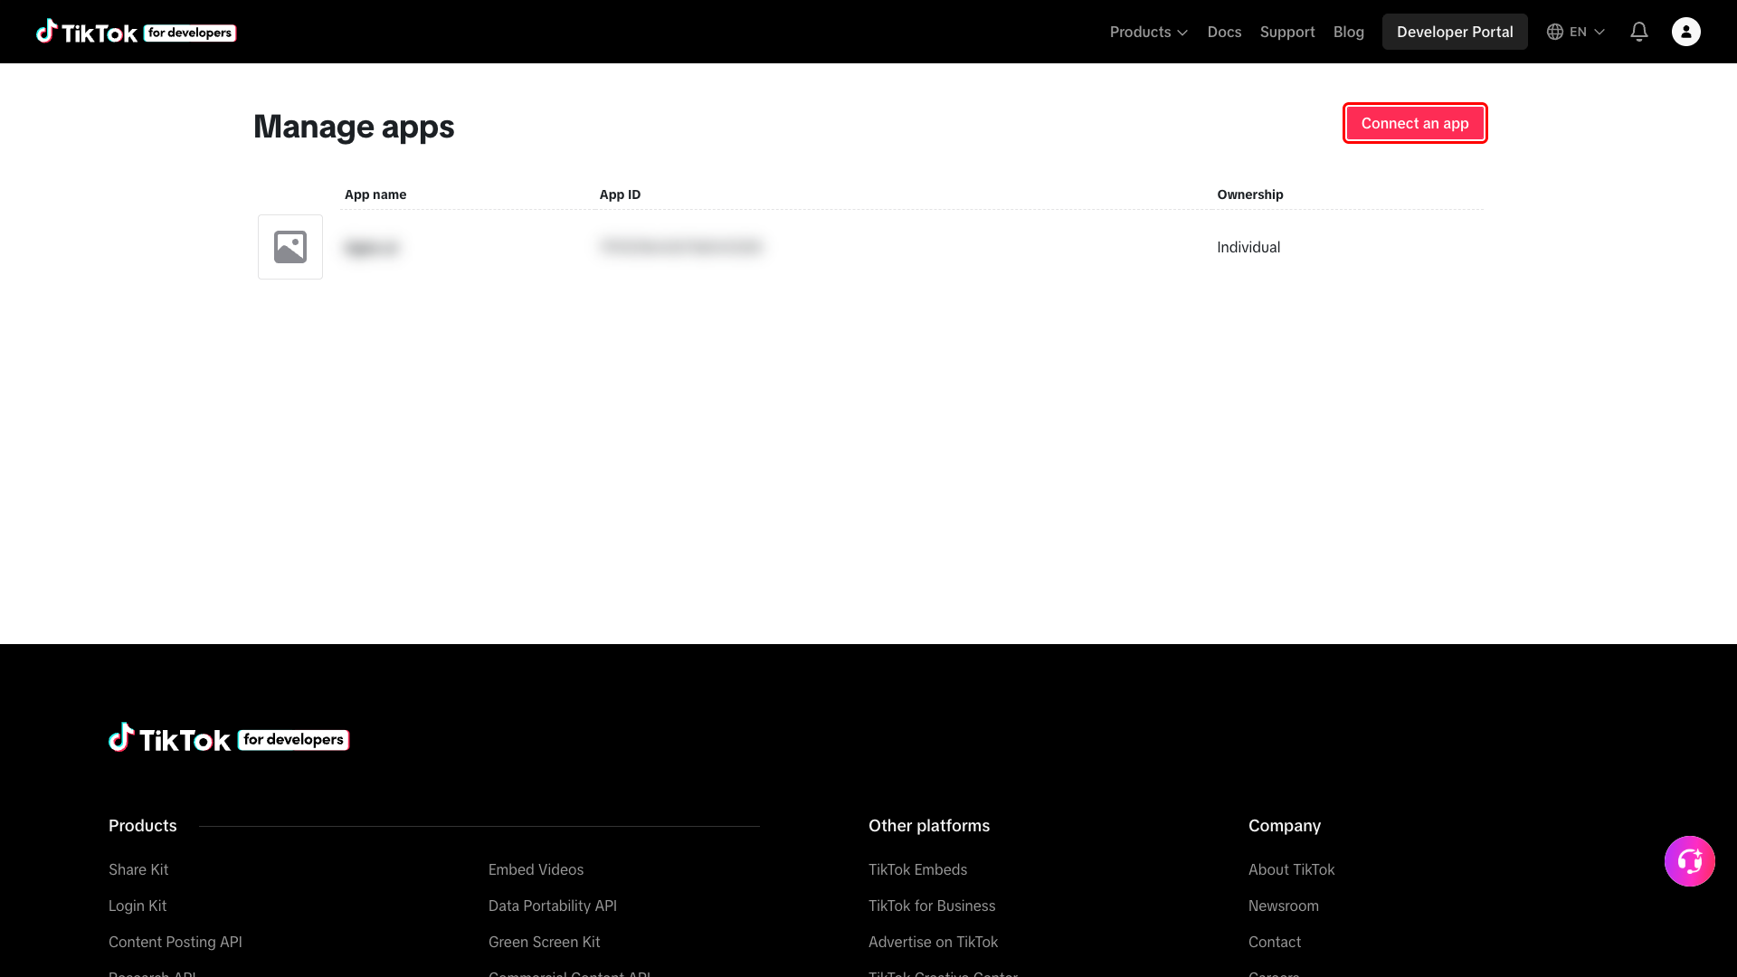
Task: Open the TikTok Embeds footer link
Action: [917, 869]
